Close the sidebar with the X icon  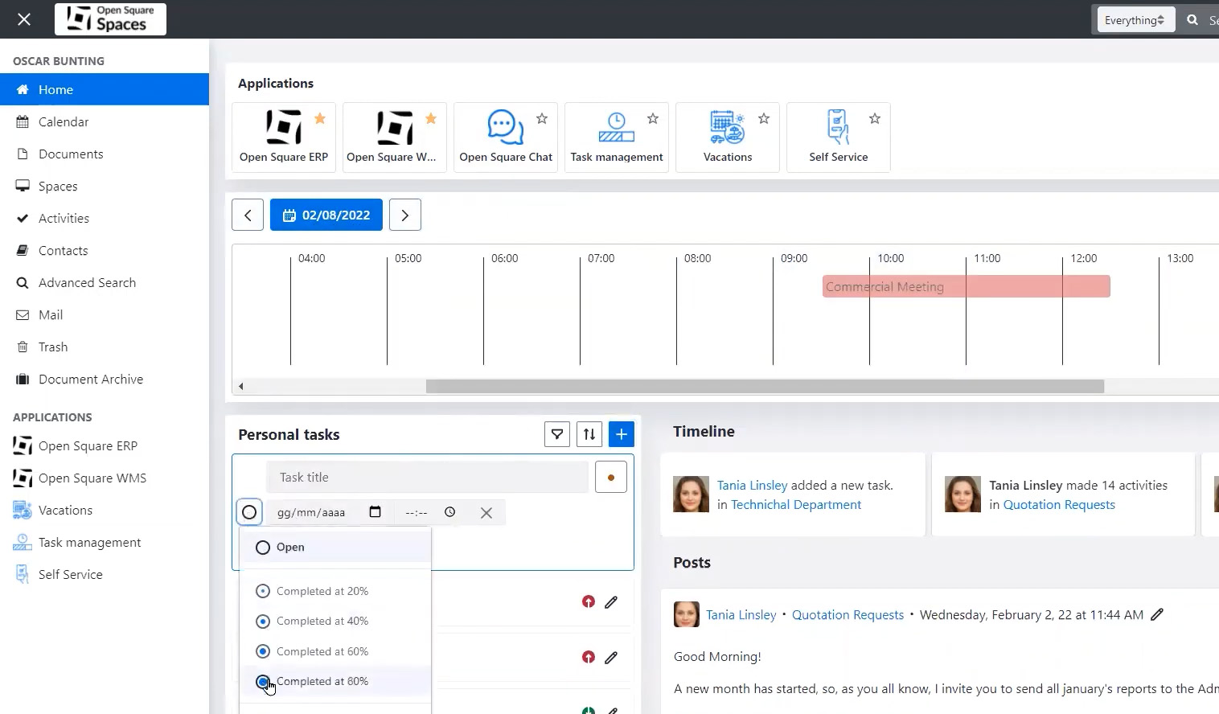click(24, 19)
